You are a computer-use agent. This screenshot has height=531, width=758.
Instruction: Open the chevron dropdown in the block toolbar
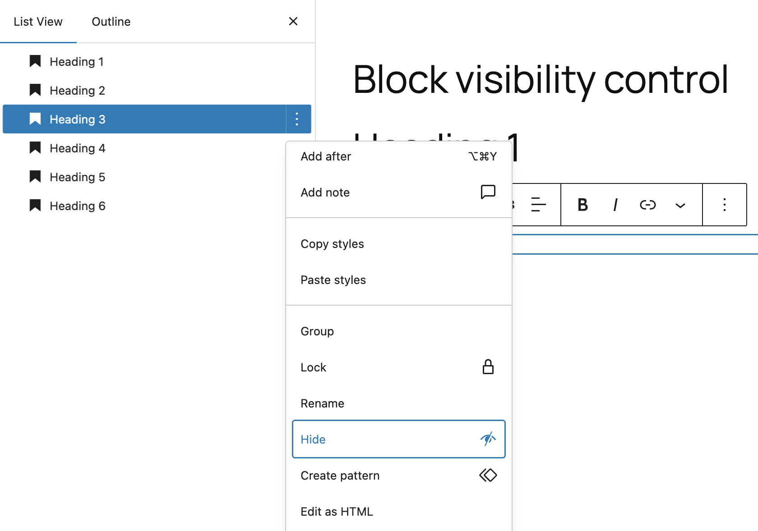[x=680, y=205]
